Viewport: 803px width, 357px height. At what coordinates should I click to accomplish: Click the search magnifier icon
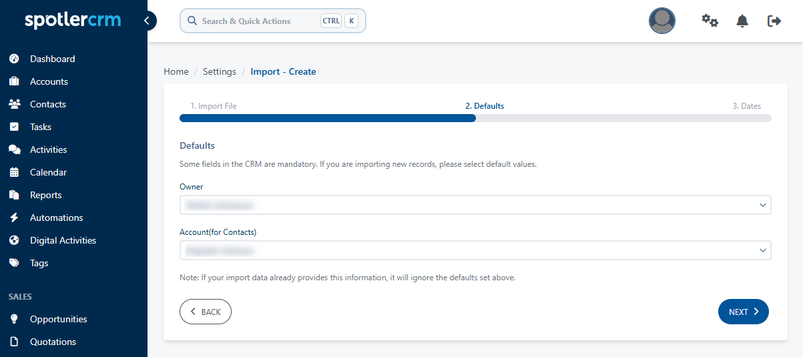(192, 21)
